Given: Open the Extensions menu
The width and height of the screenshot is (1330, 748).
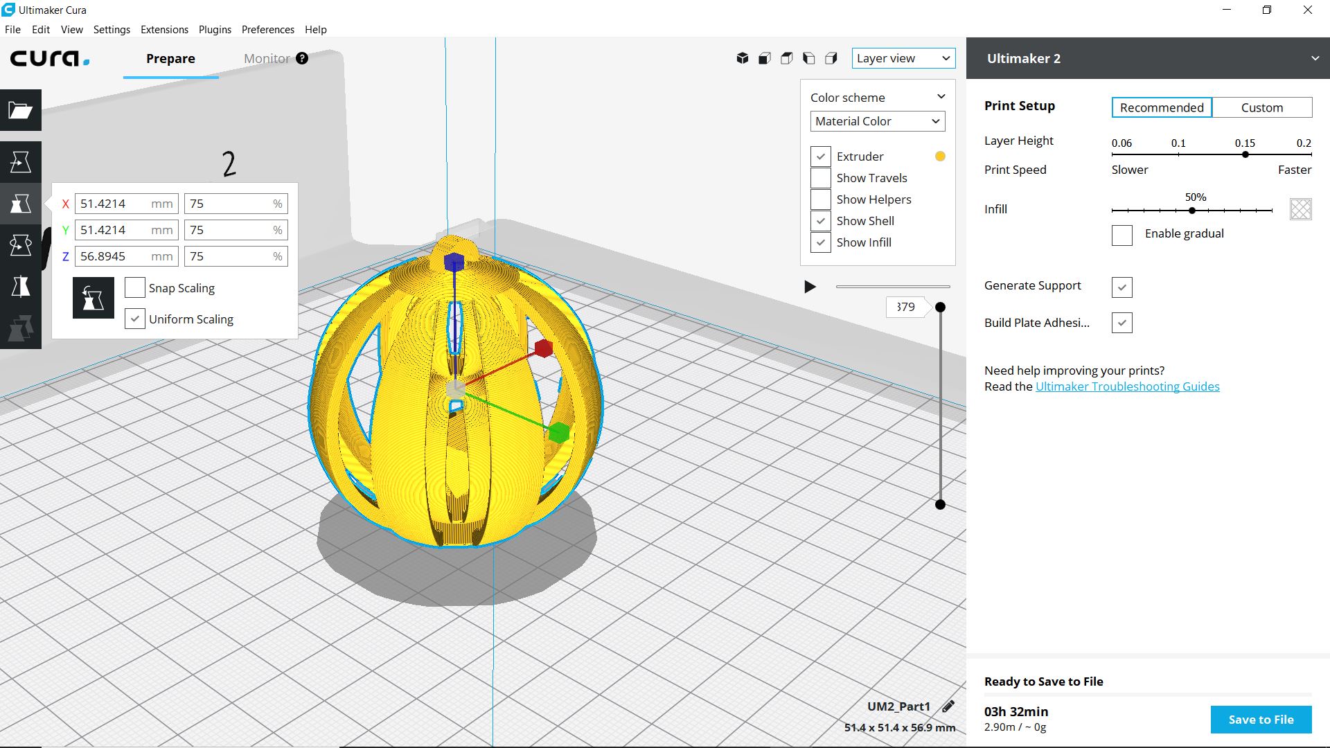Looking at the screenshot, I should 164,30.
